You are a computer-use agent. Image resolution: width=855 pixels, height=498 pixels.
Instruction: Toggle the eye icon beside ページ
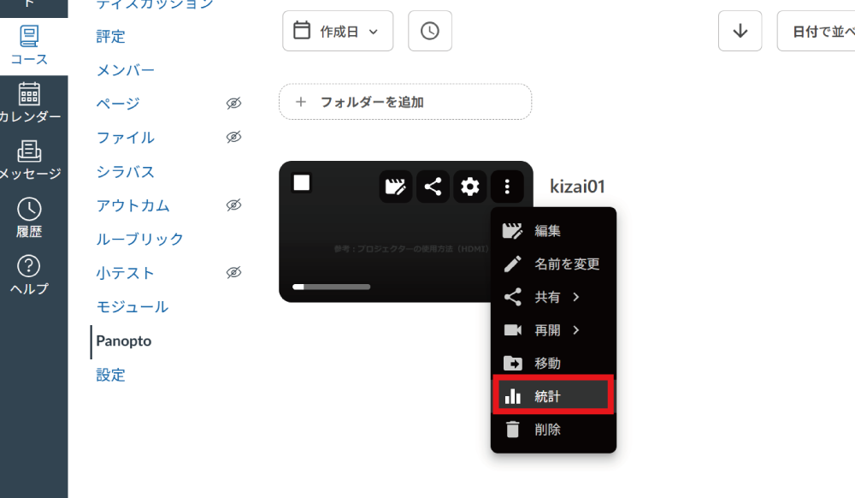233,104
